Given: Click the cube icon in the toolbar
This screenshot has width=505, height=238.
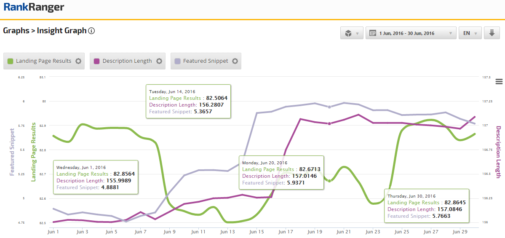Looking at the screenshot, I should click(348, 33).
